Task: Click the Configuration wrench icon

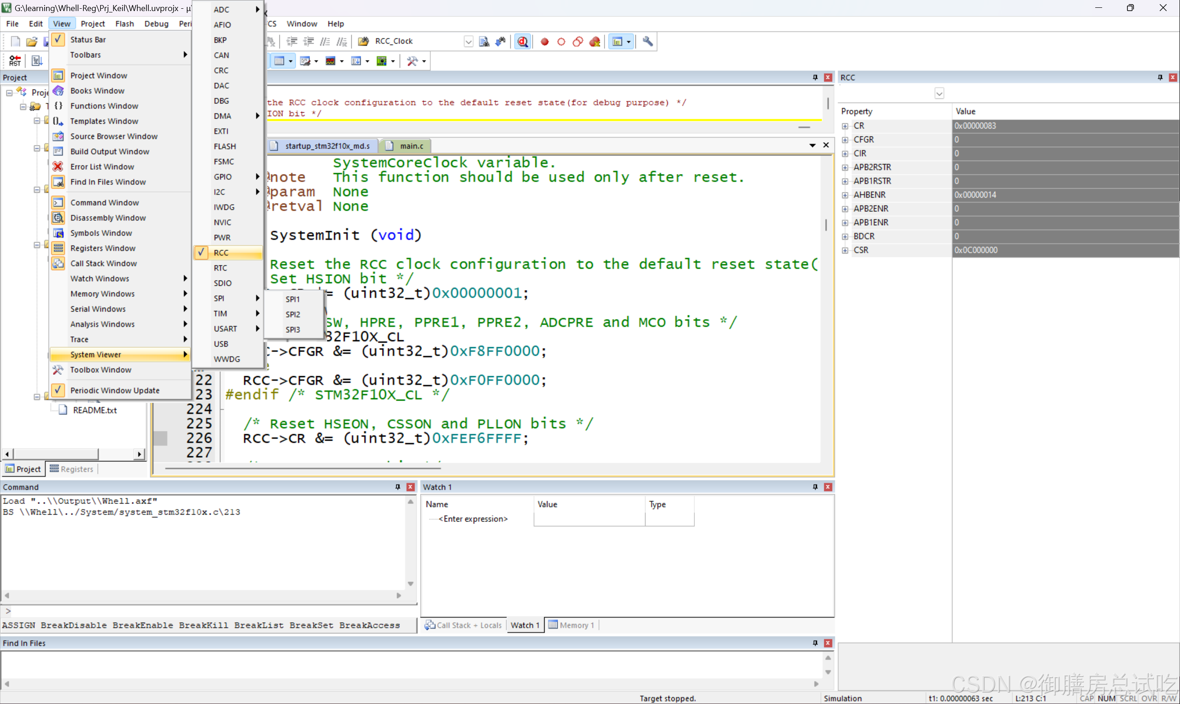Action: 647,41
